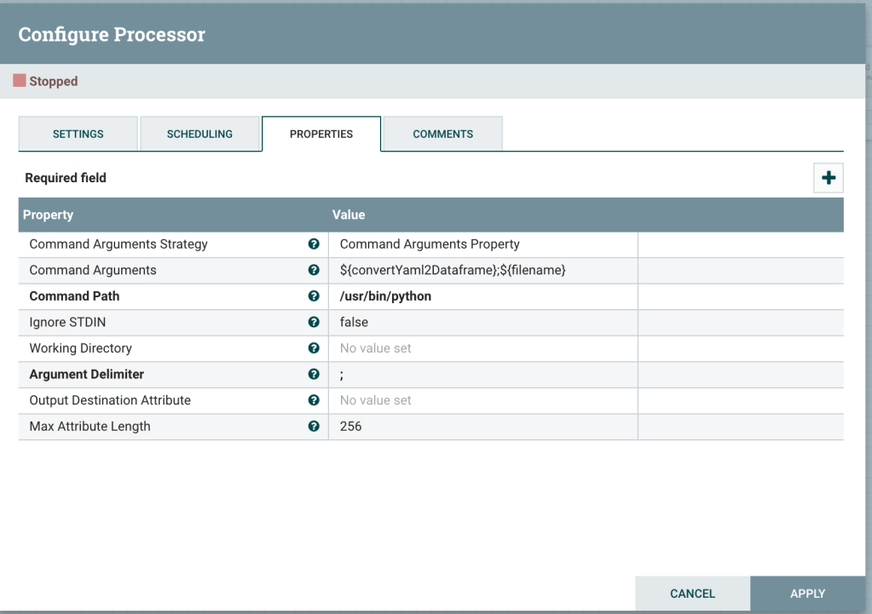Edit the Max Attribute Length value 256

[482, 426]
